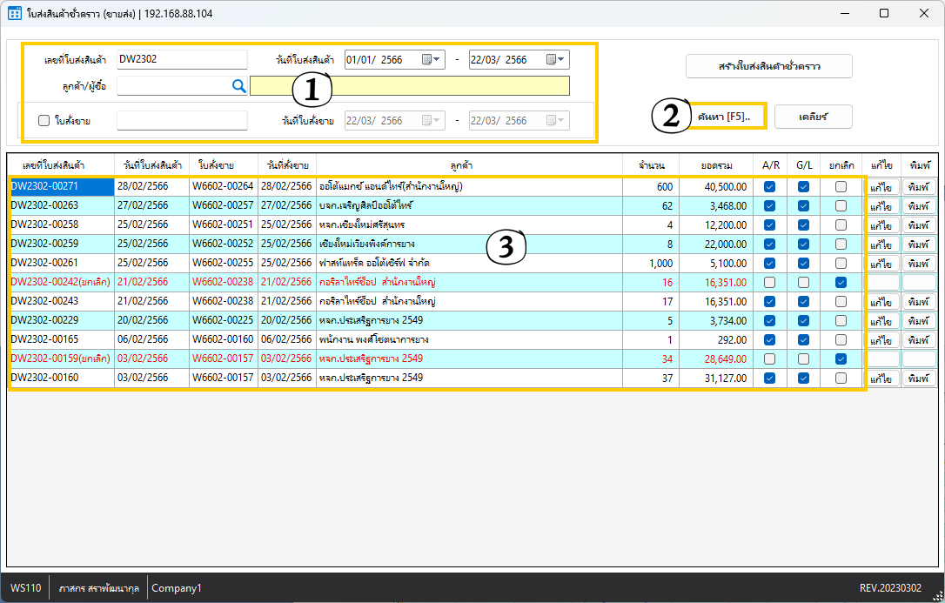Click พิมพ์ button for row DW2302-00160
The image size is (945, 603).
tap(919, 379)
